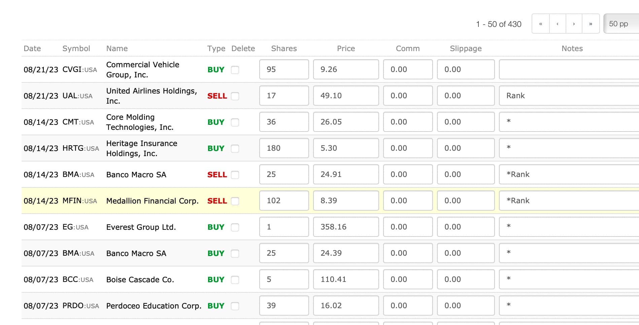This screenshot has width=639, height=325.
Task: Edit shares field showing 17 for UAL
Action: [x=284, y=96]
